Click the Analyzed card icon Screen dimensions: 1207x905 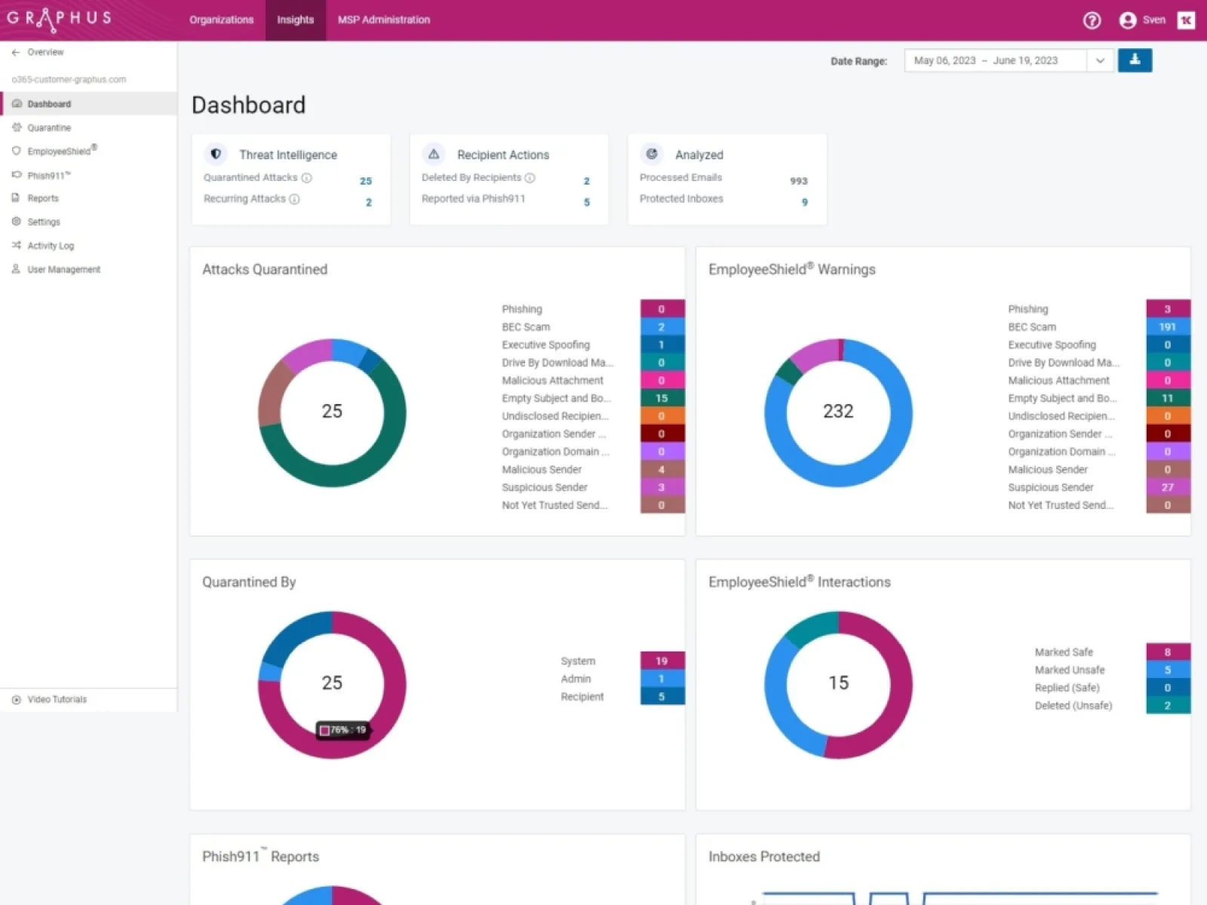[652, 154]
